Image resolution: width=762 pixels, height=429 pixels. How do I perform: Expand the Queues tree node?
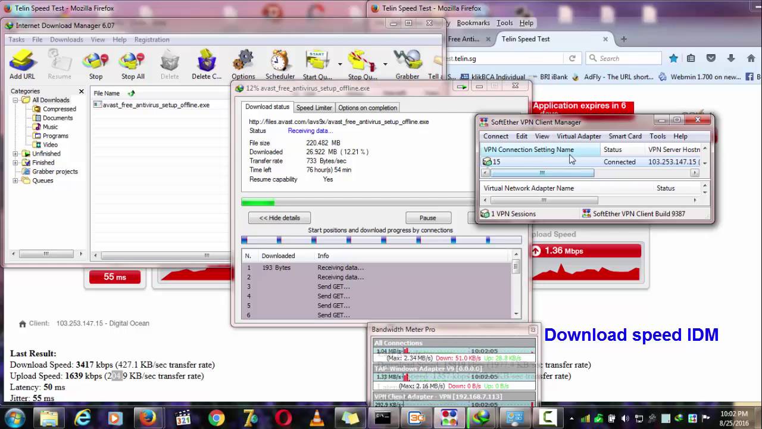tap(16, 181)
